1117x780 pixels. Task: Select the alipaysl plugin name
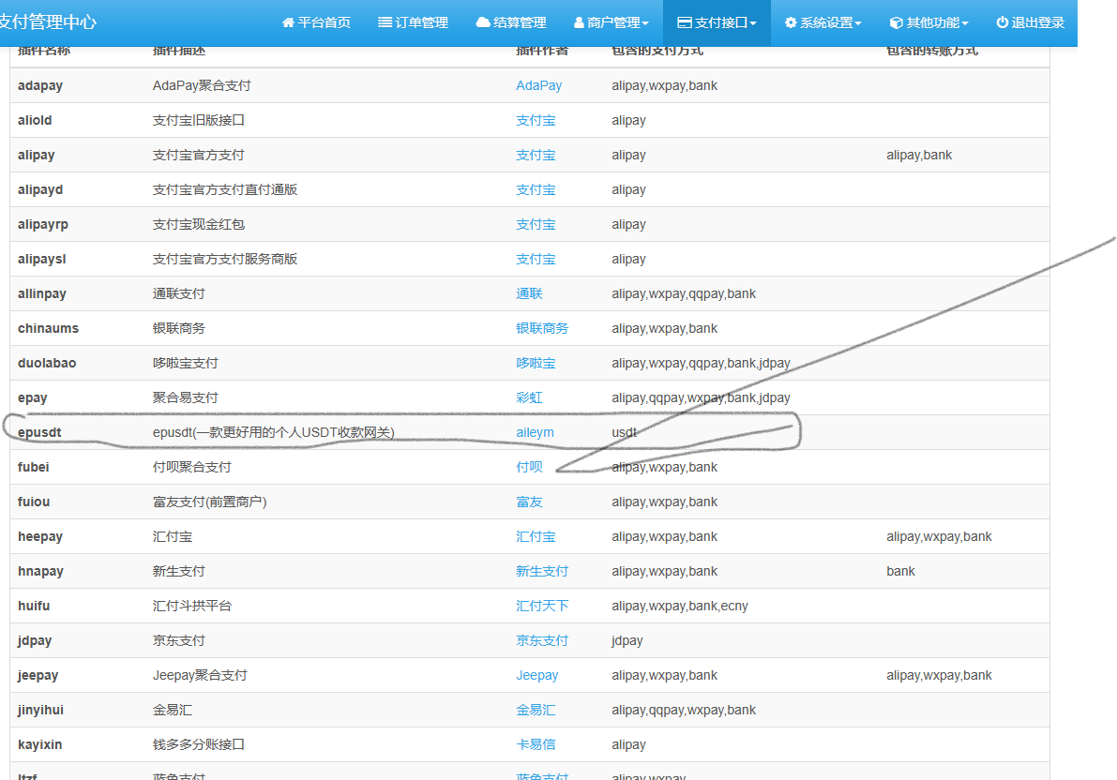[x=42, y=260]
